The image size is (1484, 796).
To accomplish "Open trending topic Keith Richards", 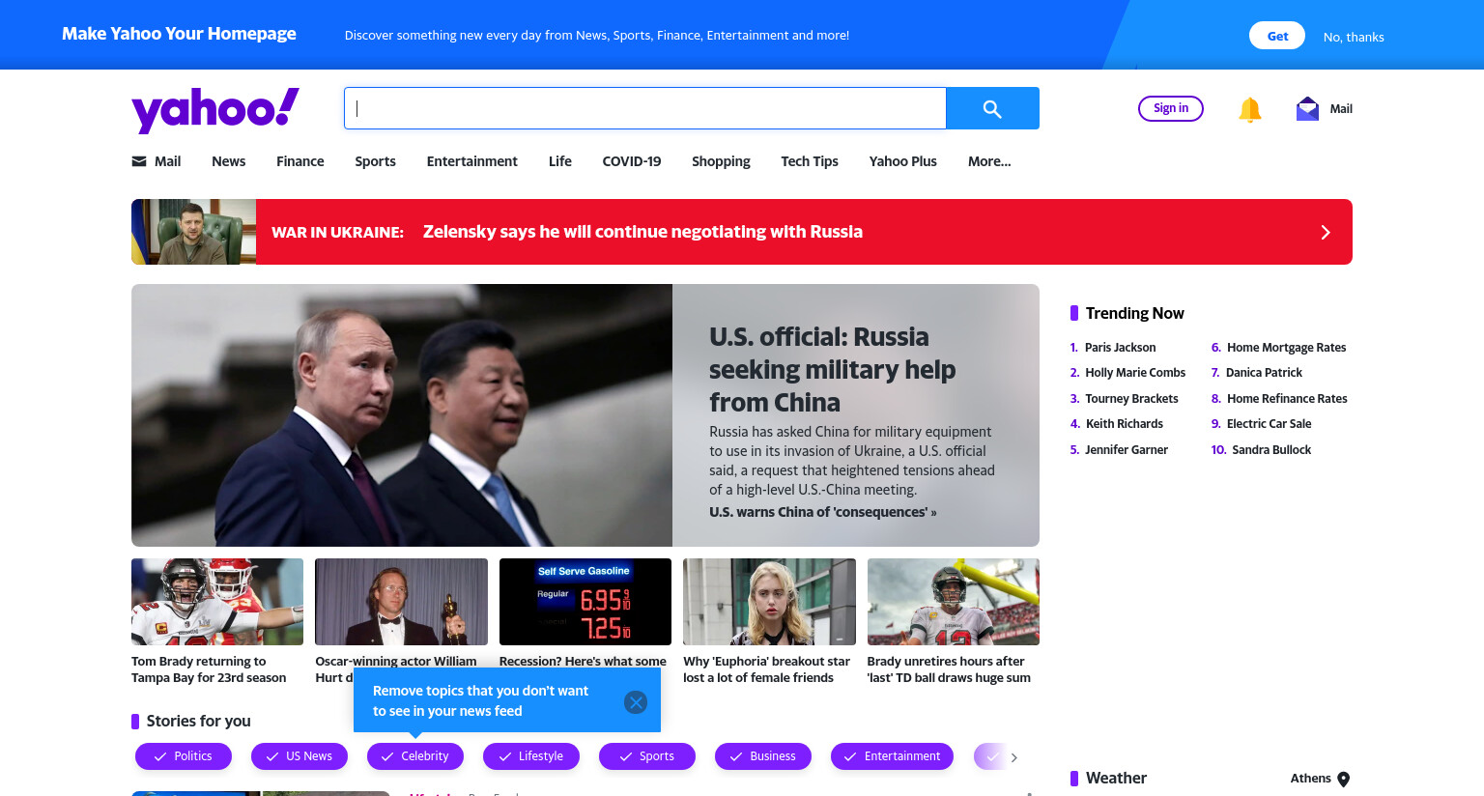I will coord(1124,424).
